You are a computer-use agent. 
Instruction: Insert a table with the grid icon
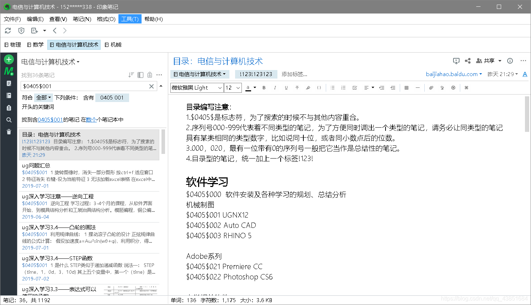[x=407, y=88]
